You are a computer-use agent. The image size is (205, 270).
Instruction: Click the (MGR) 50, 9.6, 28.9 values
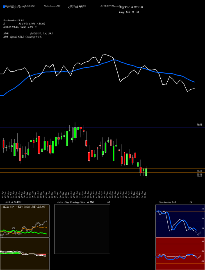(41, 34)
